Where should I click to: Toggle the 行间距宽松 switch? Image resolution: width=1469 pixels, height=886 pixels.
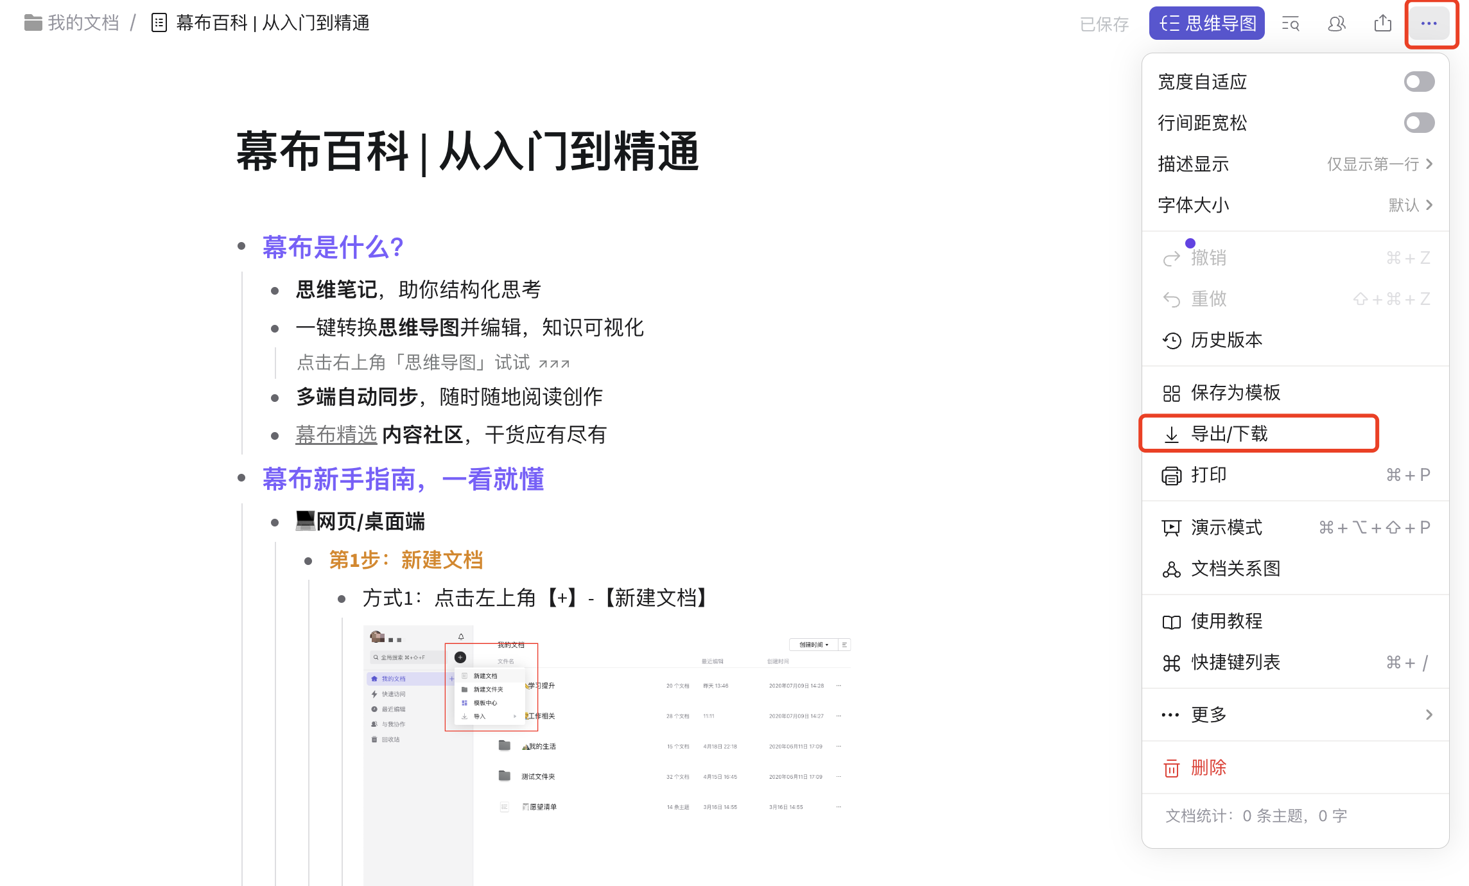tap(1419, 123)
